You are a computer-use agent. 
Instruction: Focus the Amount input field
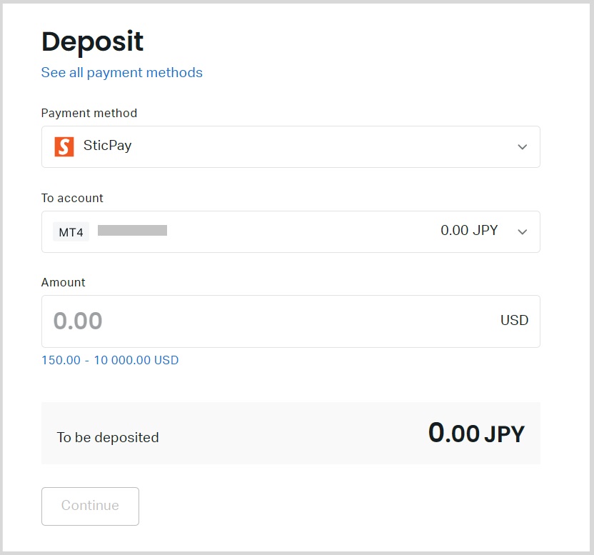click(x=271, y=321)
